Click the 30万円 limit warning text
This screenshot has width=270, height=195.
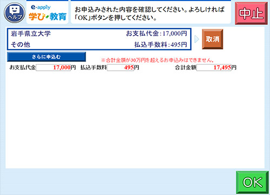point(157,60)
